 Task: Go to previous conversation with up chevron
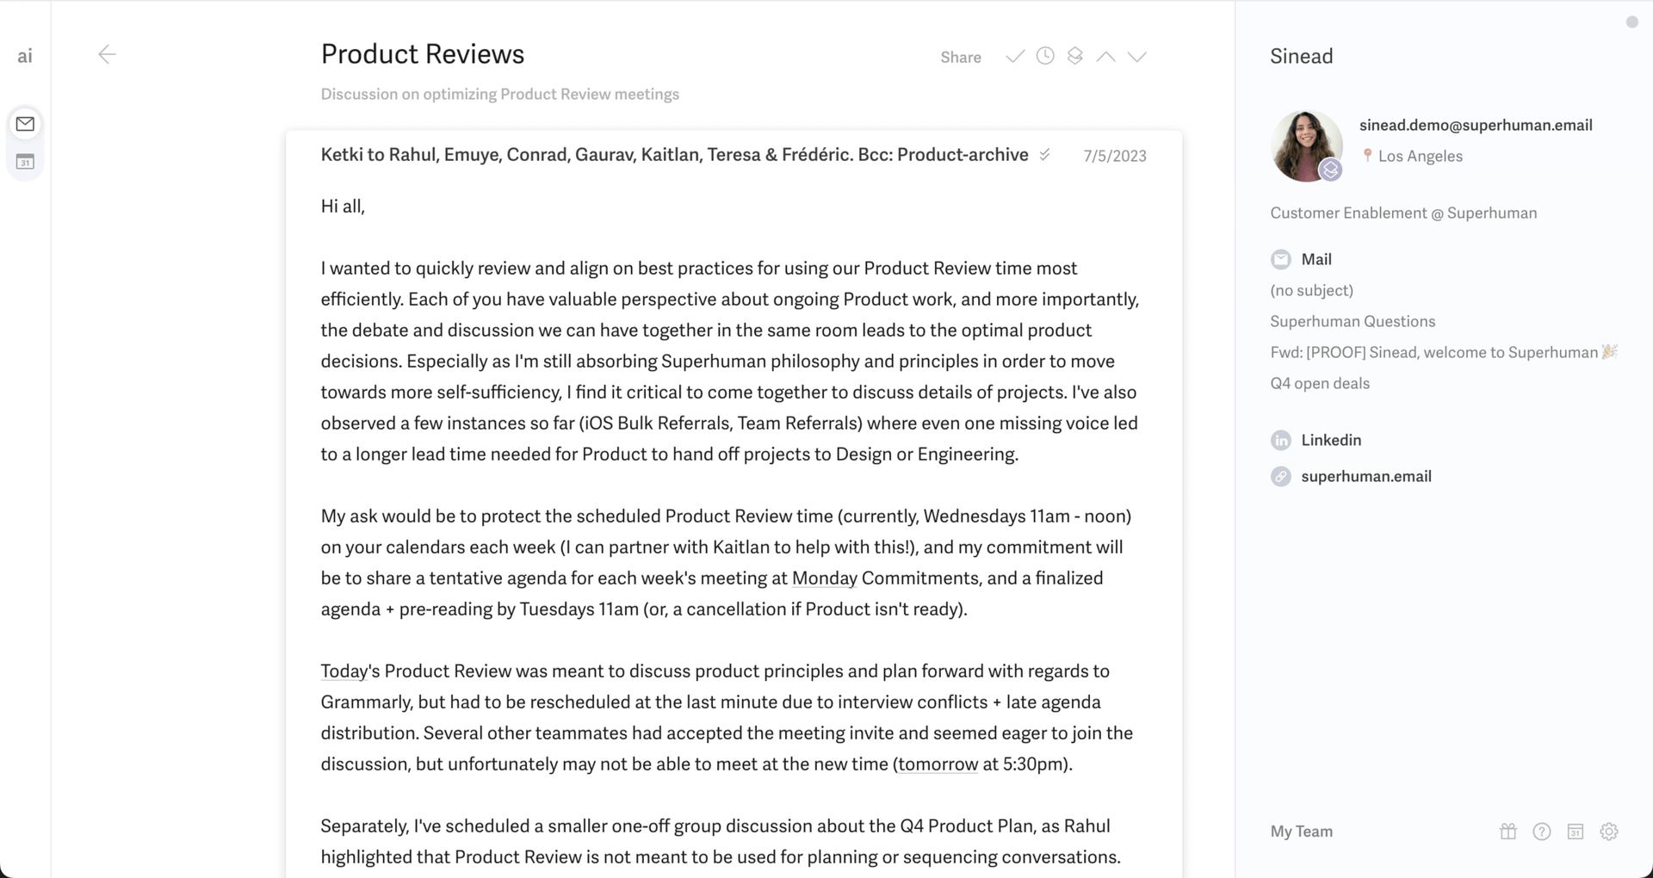pyautogui.click(x=1106, y=57)
